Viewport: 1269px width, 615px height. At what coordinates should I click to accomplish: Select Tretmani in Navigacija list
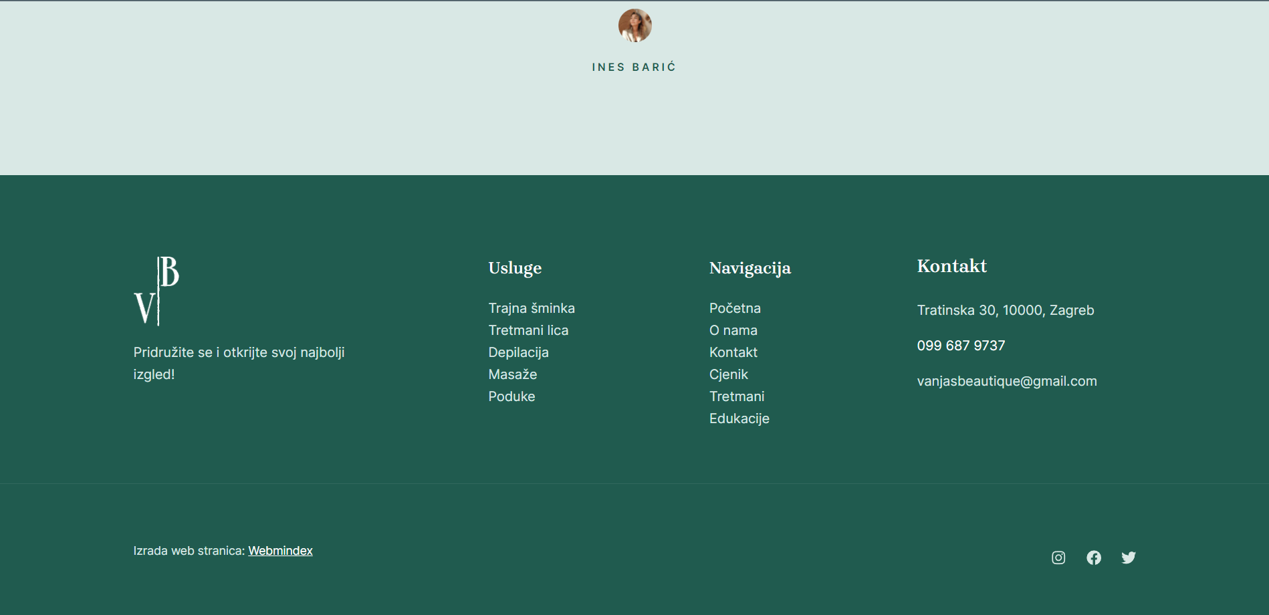[736, 396]
